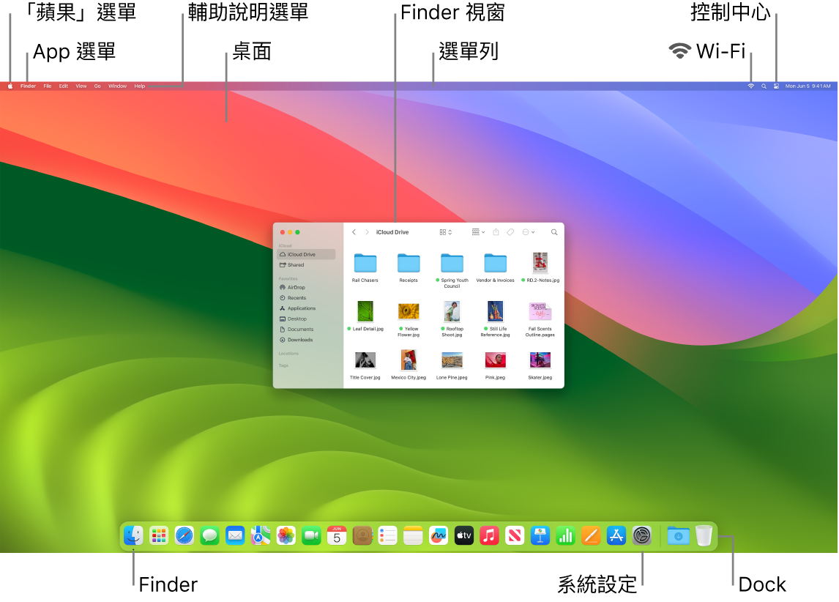The height and width of the screenshot is (602, 839).
Task: Open the Trash from the Dock
Action: [x=704, y=535]
